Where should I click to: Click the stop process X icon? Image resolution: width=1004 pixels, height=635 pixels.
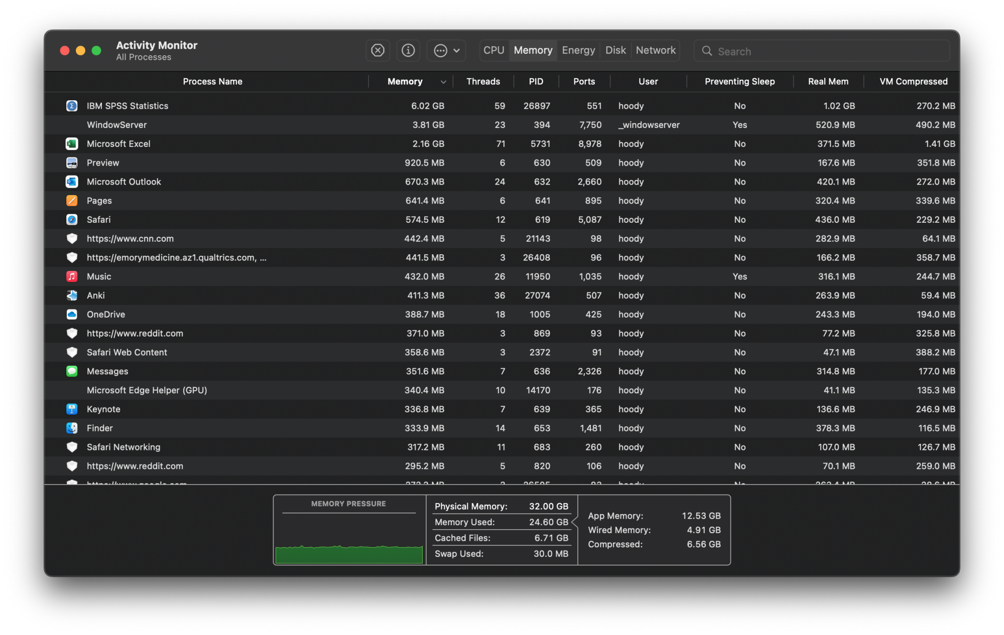point(378,51)
